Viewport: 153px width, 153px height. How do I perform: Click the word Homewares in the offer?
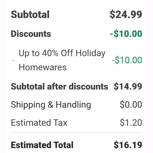[x=43, y=67]
